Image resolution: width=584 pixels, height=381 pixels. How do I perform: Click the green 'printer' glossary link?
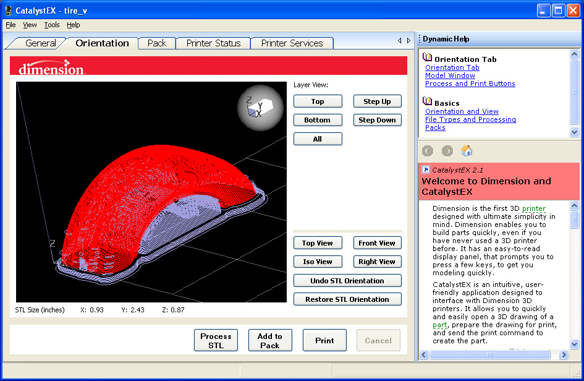(534, 209)
